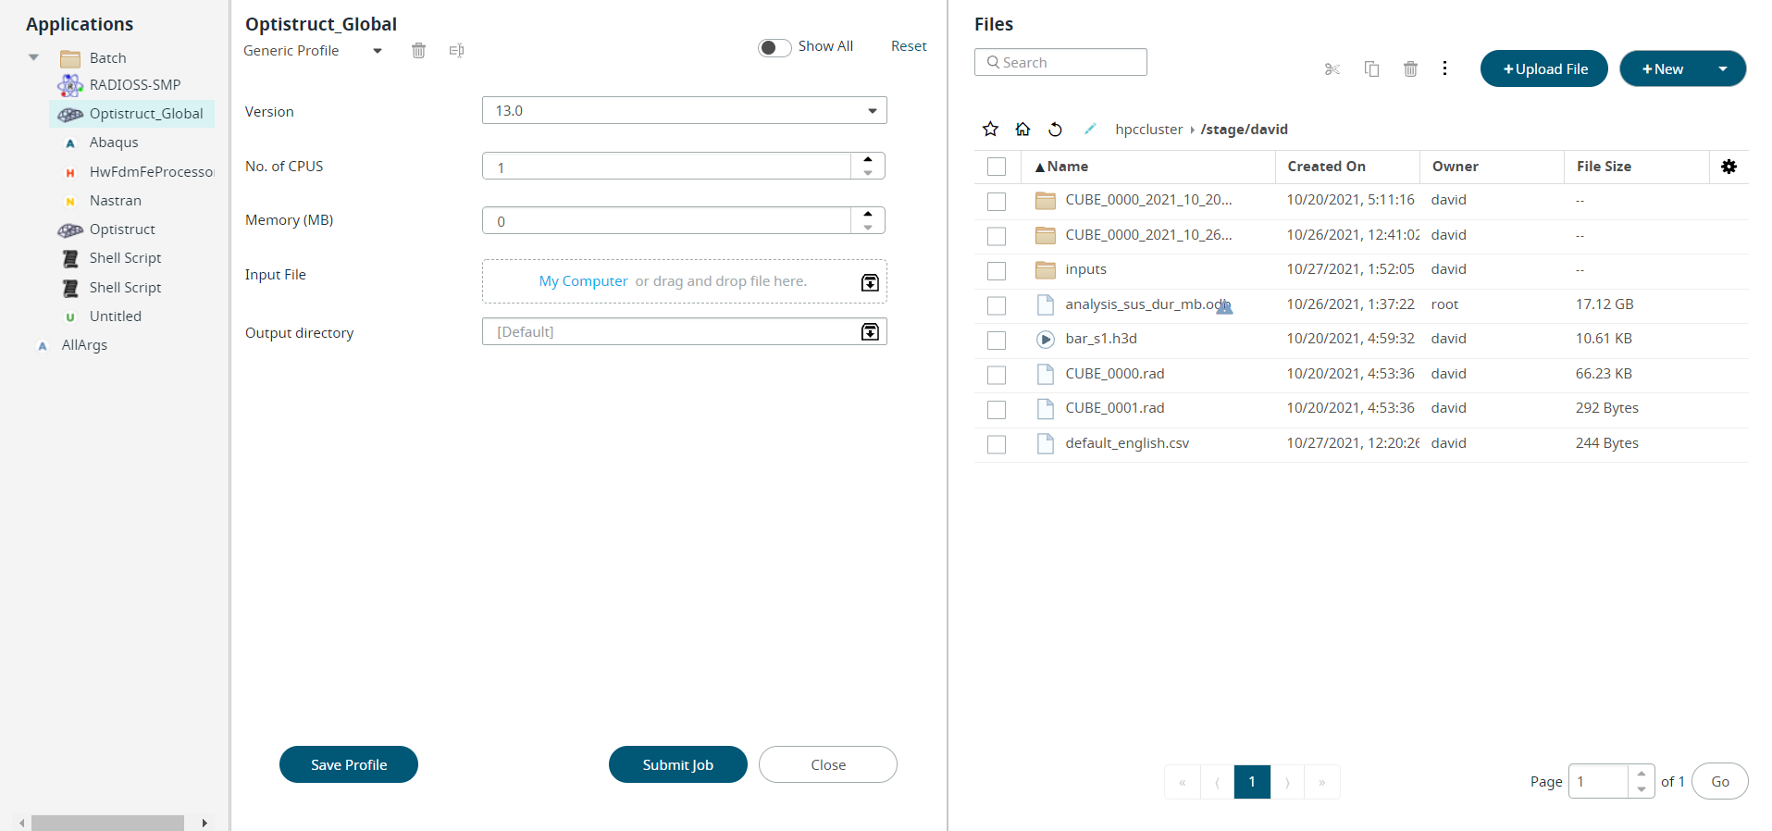The width and height of the screenshot is (1772, 831).
Task: Click the edit path pencil icon
Action: click(x=1090, y=129)
